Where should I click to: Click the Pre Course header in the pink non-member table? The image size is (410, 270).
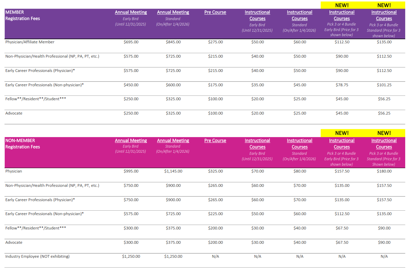(x=215, y=140)
